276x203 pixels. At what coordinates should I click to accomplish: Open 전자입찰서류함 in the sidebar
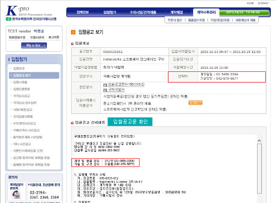pos(23,117)
